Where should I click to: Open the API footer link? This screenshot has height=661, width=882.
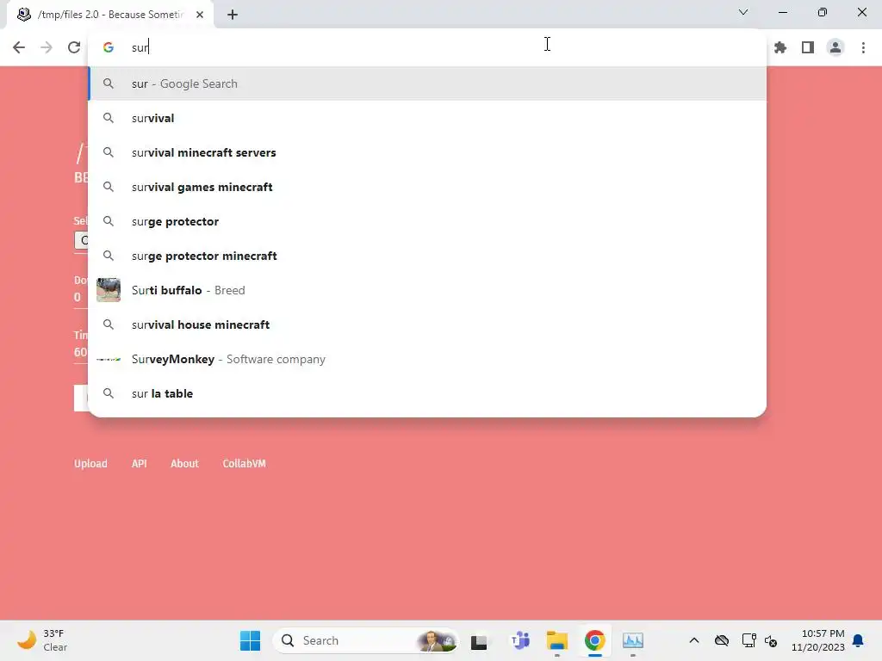[139, 464]
